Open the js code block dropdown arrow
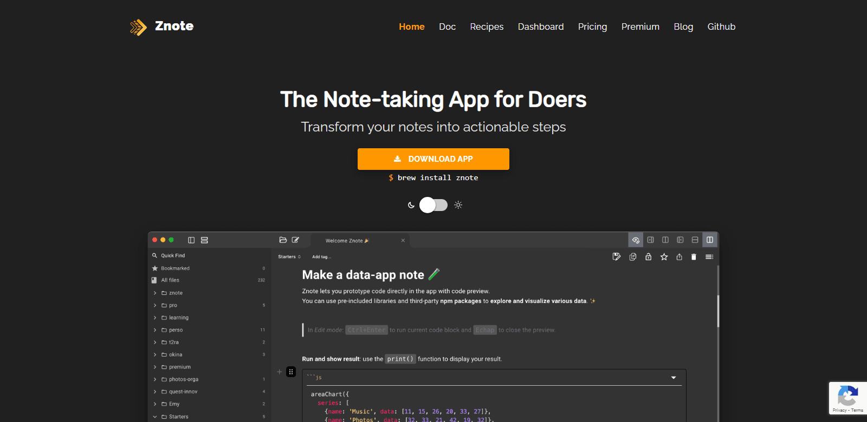Screen dimensions: 867x422 point(674,378)
